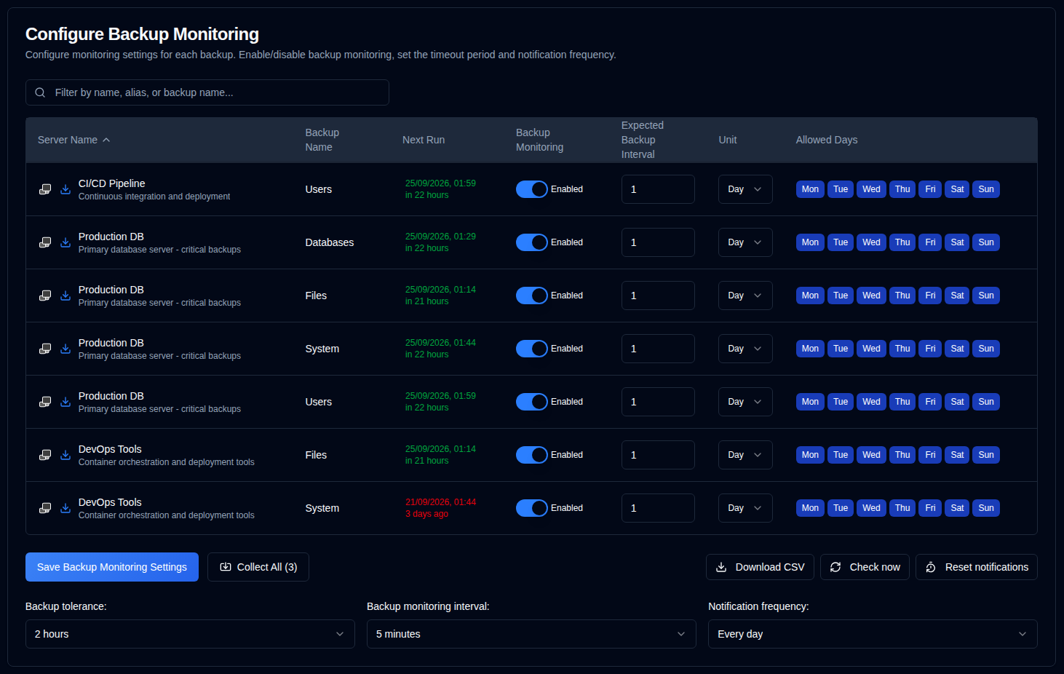Image resolution: width=1064 pixels, height=674 pixels.
Task: Click download icon in DevOps Tools System row
Action: (x=65, y=508)
